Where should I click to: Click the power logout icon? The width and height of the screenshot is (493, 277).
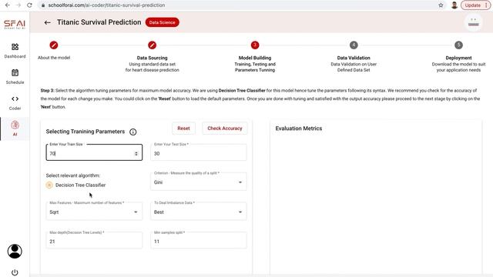point(15,272)
